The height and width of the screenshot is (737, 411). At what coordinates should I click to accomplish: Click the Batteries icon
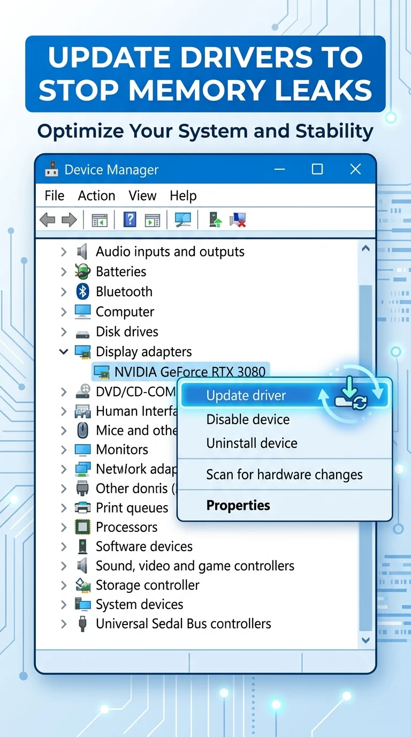[82, 272]
